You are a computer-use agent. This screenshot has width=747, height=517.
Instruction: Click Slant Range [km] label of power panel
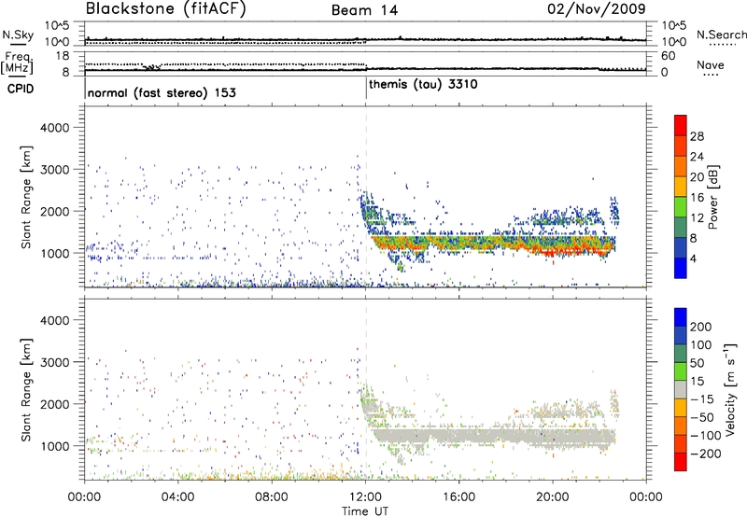27,197
